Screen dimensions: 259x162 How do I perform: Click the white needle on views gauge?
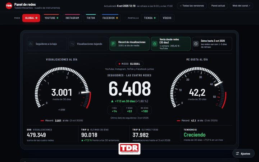tap(85, 93)
